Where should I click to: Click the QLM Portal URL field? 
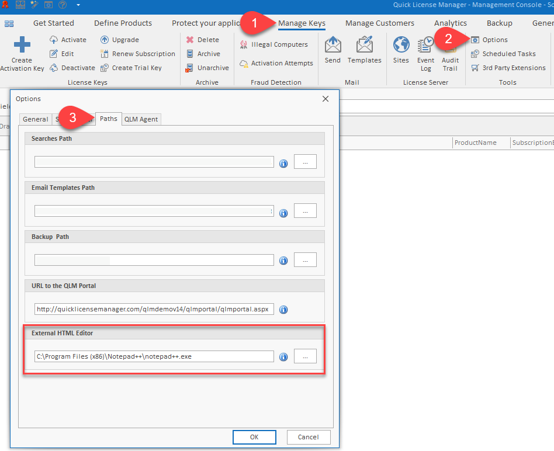point(154,309)
